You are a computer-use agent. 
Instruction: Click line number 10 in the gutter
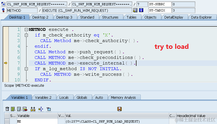[17, 80]
